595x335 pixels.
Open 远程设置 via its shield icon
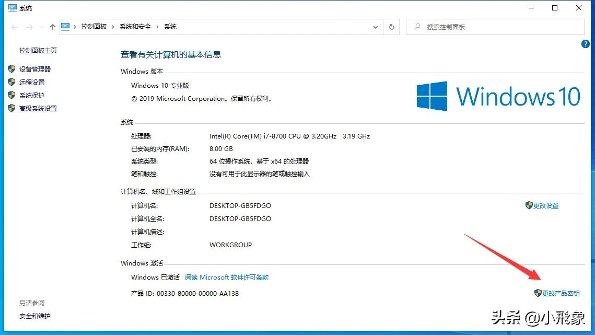[12, 82]
